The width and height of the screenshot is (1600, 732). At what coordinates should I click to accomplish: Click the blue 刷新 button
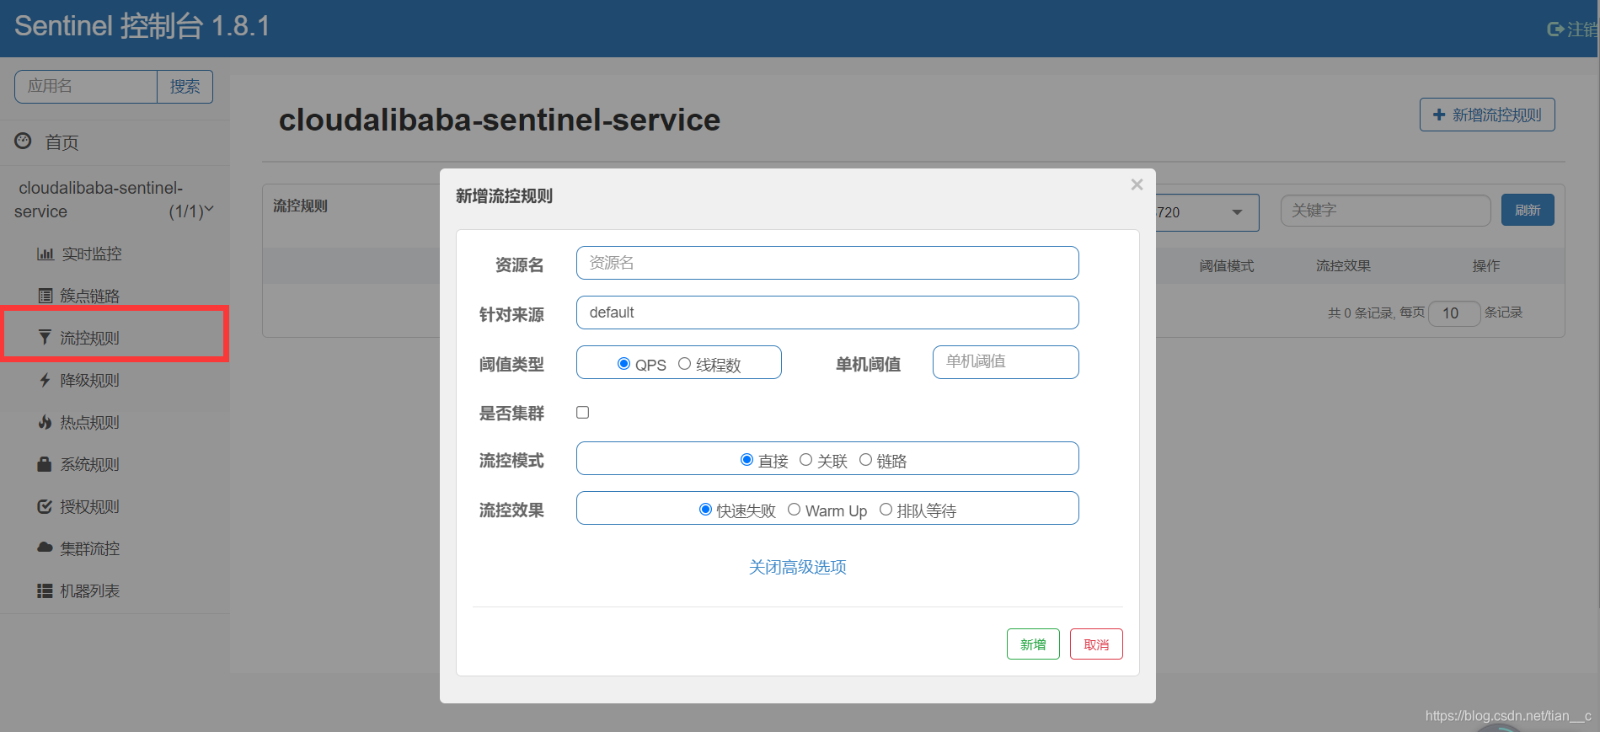[1528, 210]
